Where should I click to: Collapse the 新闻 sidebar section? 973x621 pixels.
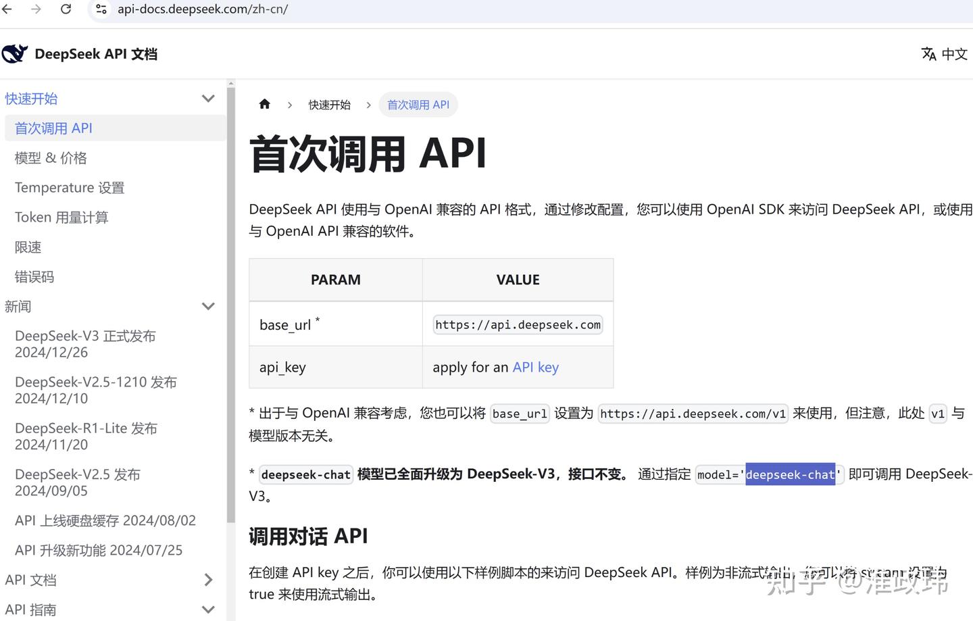(x=208, y=306)
